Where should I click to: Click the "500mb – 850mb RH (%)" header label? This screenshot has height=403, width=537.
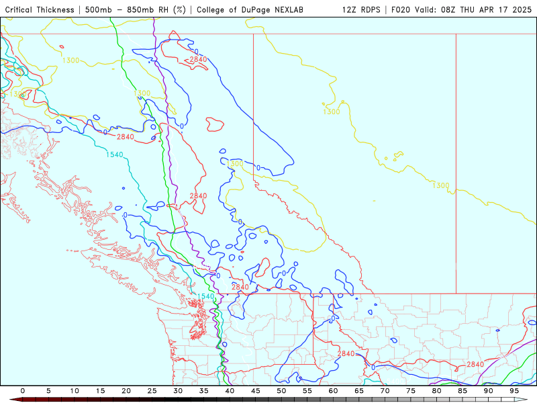[x=136, y=10]
